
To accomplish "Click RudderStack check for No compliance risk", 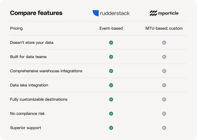I will click(x=111, y=114).
